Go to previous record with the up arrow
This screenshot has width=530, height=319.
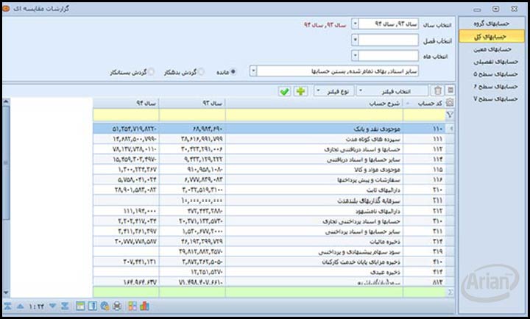point(21,307)
